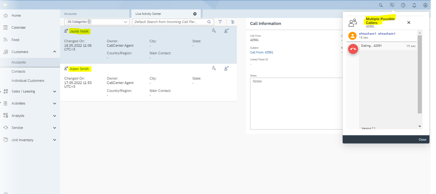Open the recent history clock icon
This screenshot has width=436, height=194.
click(x=403, y=5)
